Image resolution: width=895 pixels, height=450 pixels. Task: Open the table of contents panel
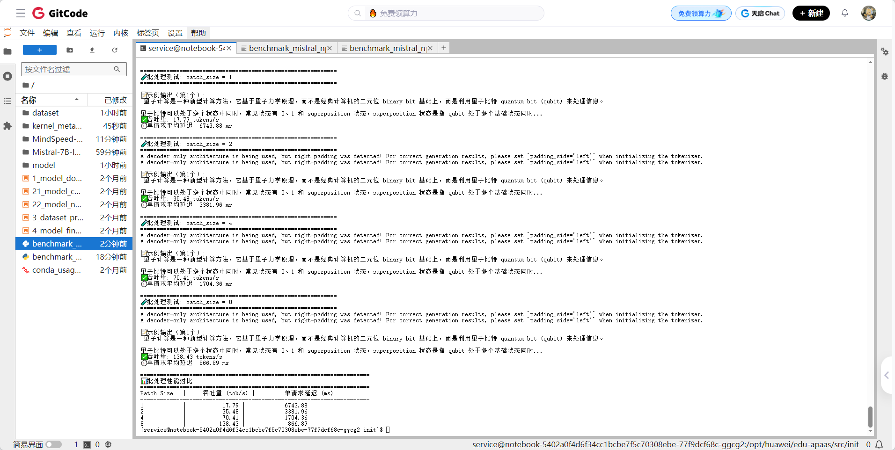(x=7, y=101)
